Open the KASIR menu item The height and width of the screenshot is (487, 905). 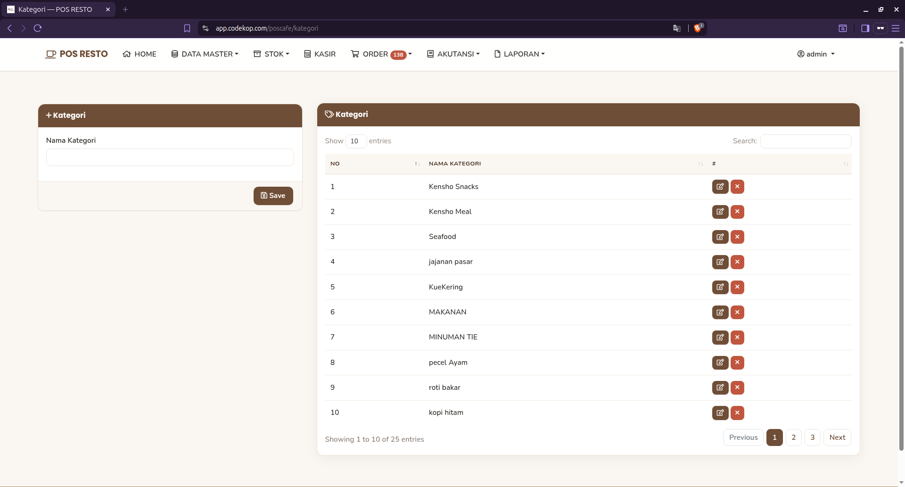(x=320, y=54)
